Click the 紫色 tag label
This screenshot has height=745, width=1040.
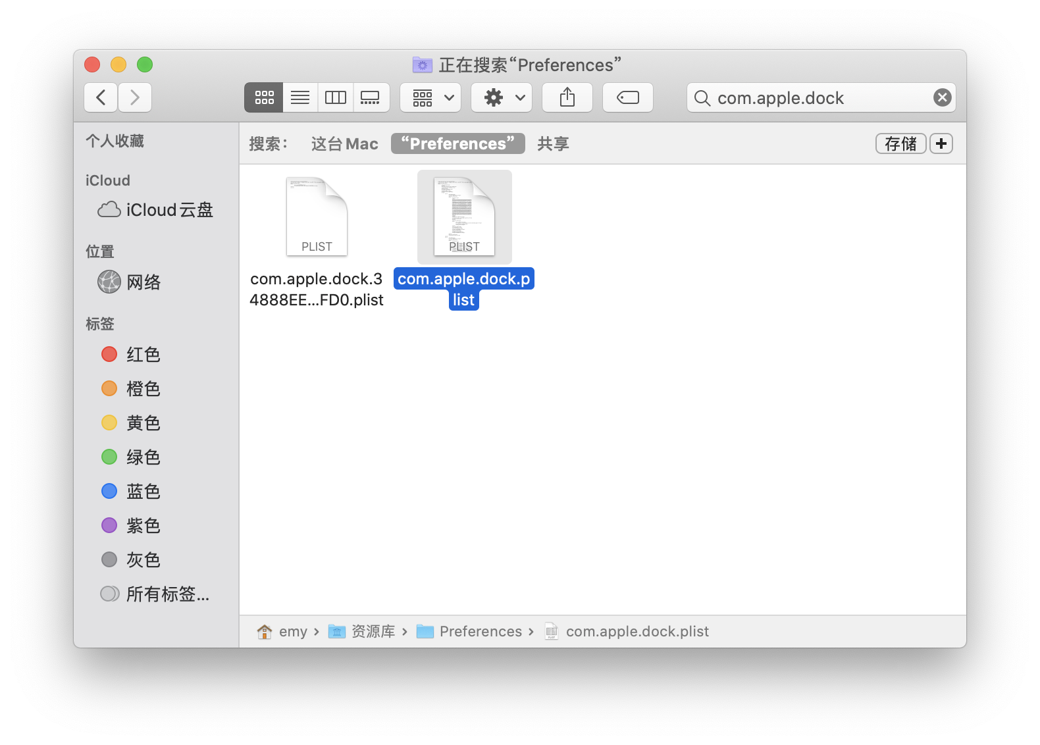pyautogui.click(x=143, y=526)
